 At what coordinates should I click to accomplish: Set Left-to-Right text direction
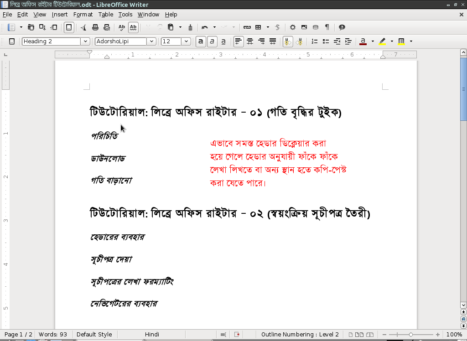288,41
